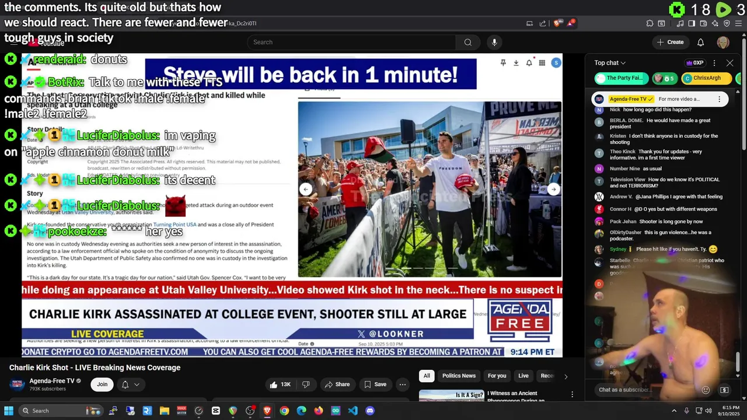Click the blue S profile avatar in video
This screenshot has width=747, height=420.
[x=556, y=63]
